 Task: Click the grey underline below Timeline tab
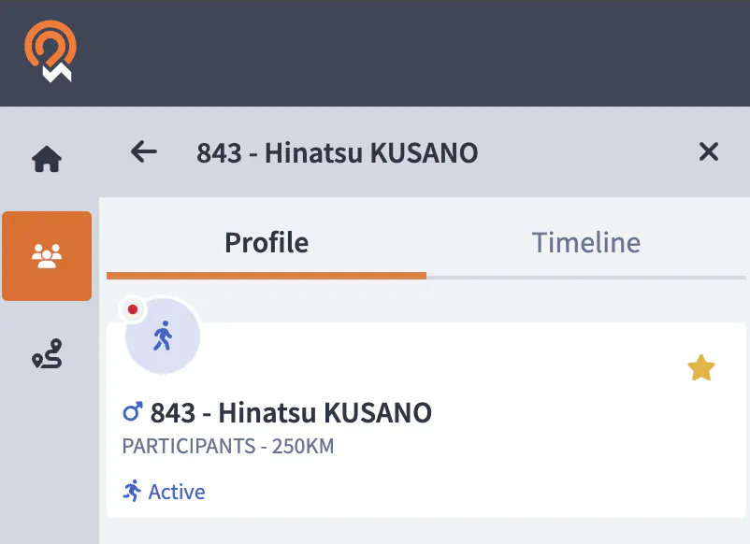[586, 277]
